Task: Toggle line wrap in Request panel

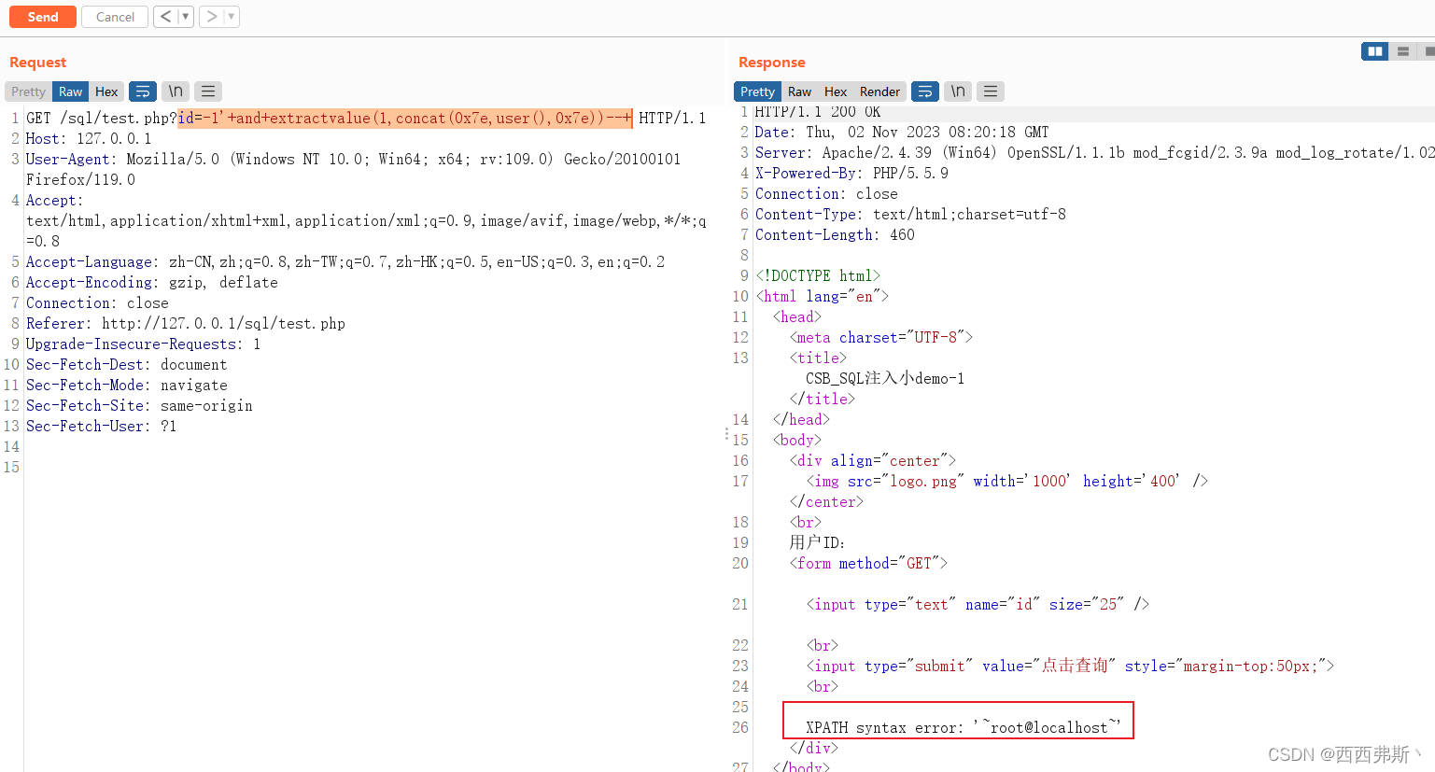Action: tap(143, 91)
